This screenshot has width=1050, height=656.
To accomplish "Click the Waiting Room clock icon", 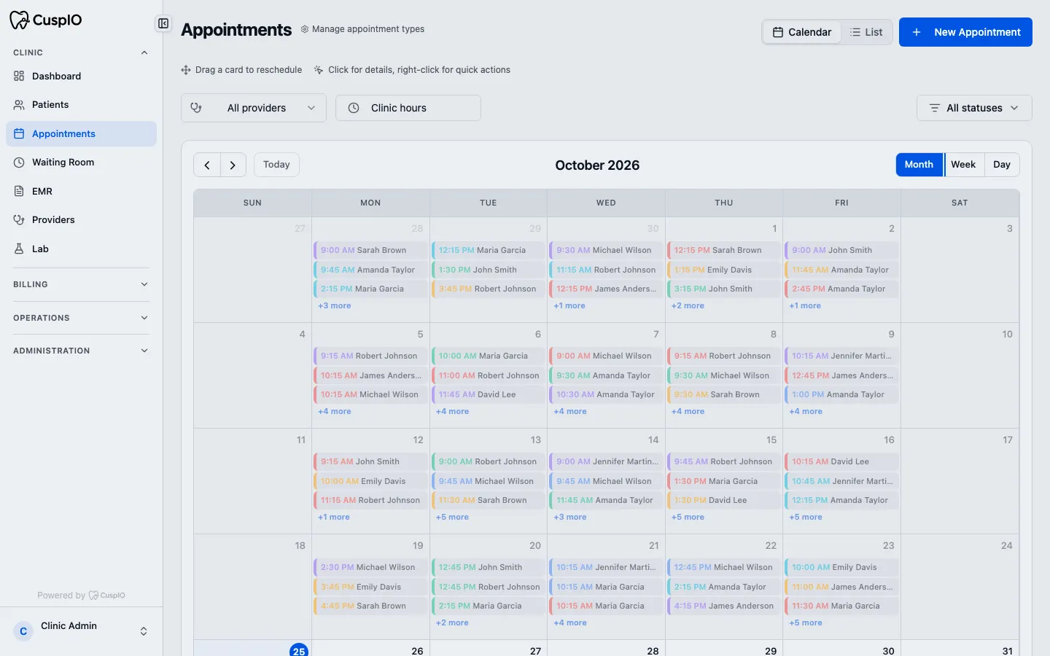I will click(x=19, y=163).
